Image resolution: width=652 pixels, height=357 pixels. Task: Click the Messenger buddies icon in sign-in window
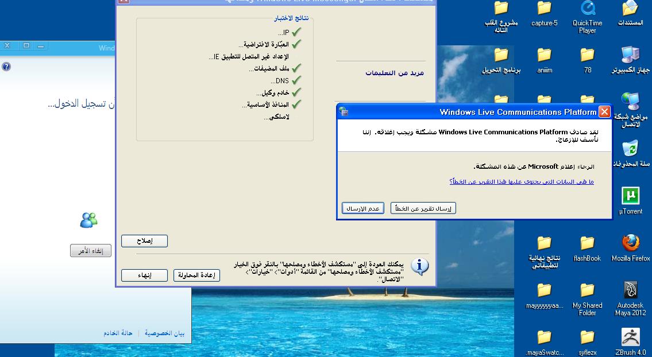pos(88,220)
